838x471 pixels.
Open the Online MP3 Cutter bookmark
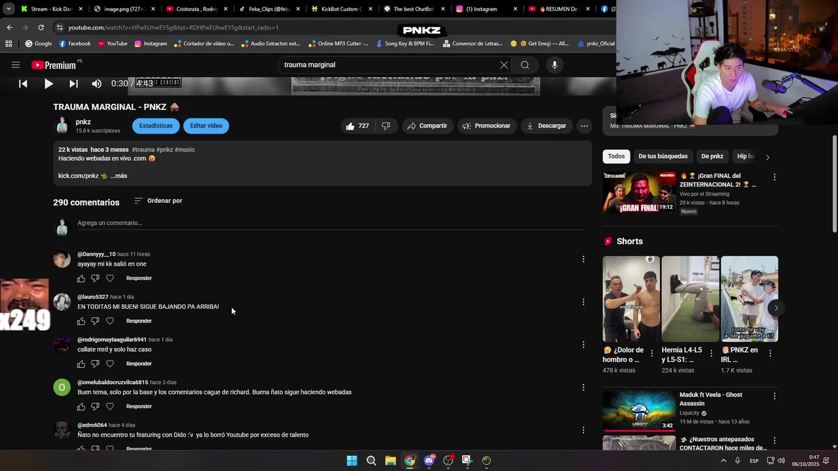click(338, 44)
